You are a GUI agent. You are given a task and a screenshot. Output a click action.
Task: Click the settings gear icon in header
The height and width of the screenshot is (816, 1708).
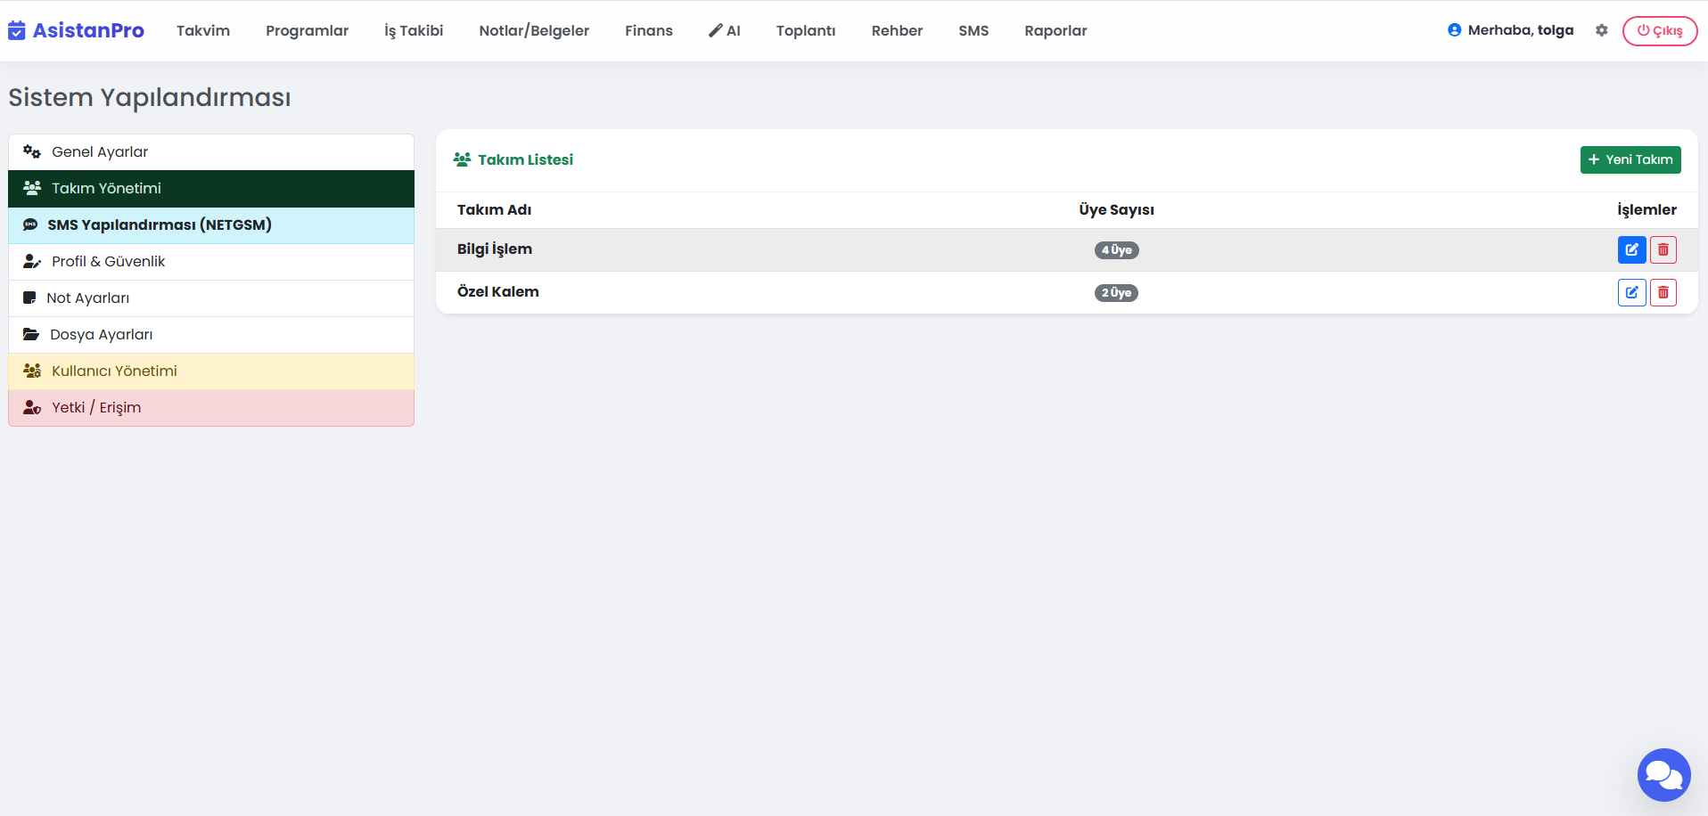[x=1602, y=30]
